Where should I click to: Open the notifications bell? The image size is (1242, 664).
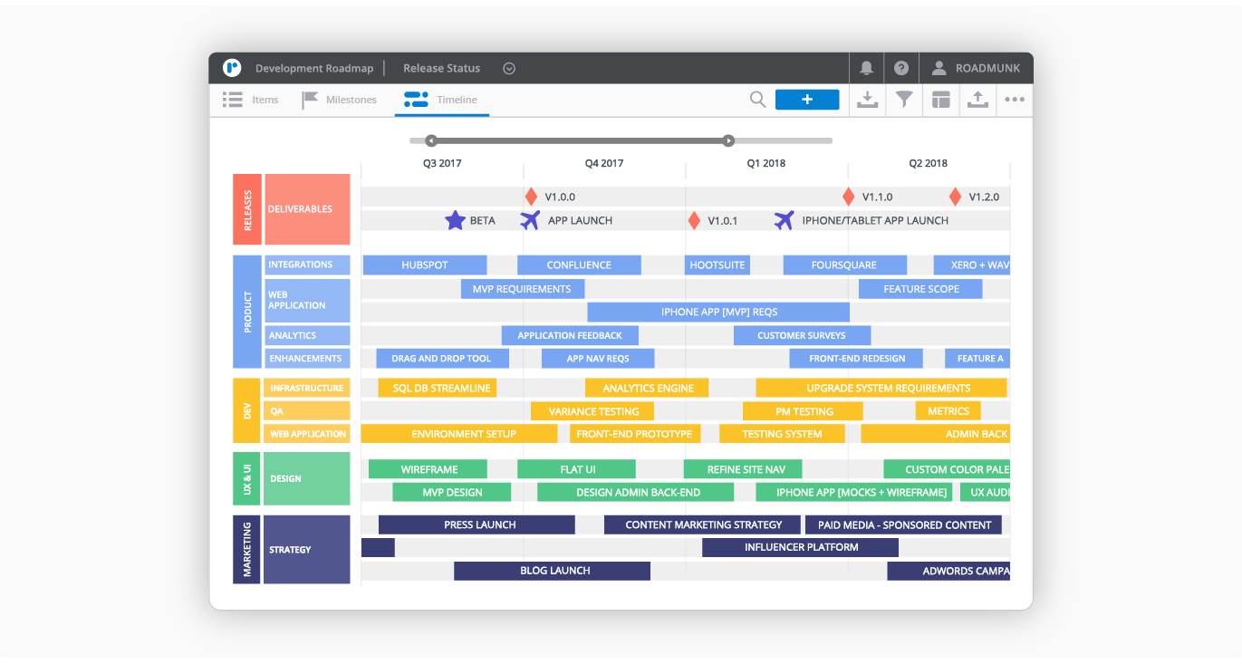[x=867, y=68]
